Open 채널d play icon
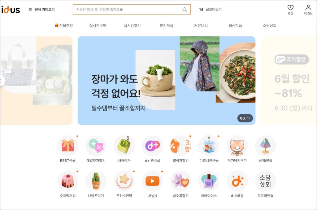Viewport: 317px width, 210px height. 152,181
